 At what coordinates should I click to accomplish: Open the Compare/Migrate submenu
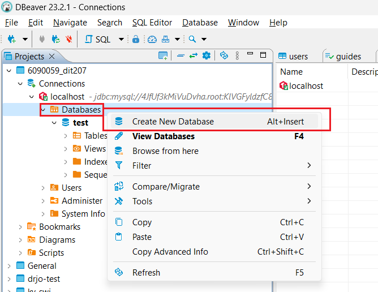214,187
